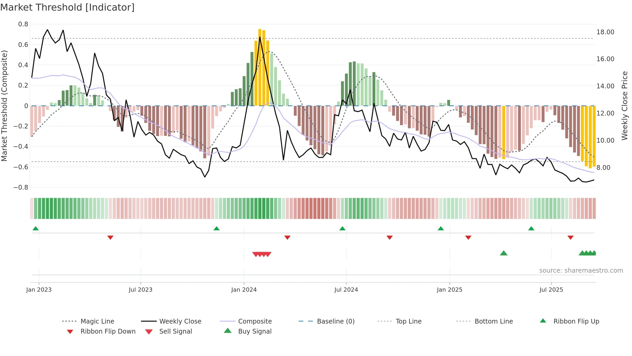Screen dimensions: 632x356
Task: Click the ribbon flip up marker just before Jul 2024
Action: [342, 228]
